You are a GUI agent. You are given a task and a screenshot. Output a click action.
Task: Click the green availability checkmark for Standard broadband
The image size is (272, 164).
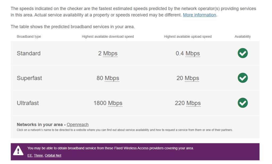(x=242, y=53)
